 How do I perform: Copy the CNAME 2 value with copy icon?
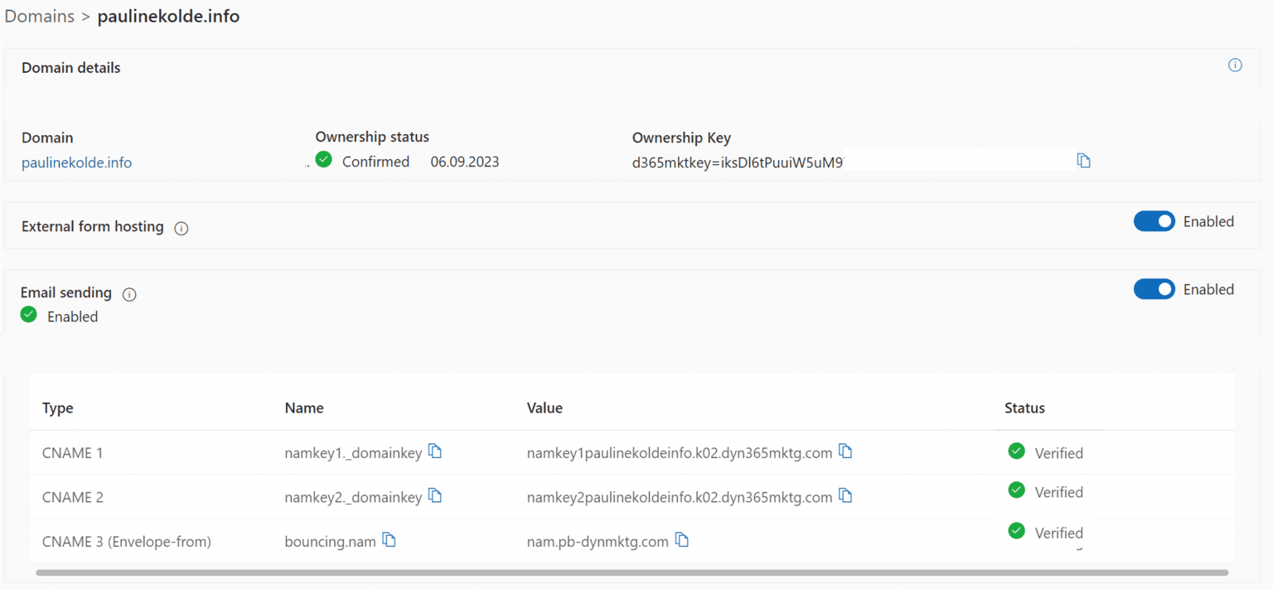point(846,495)
